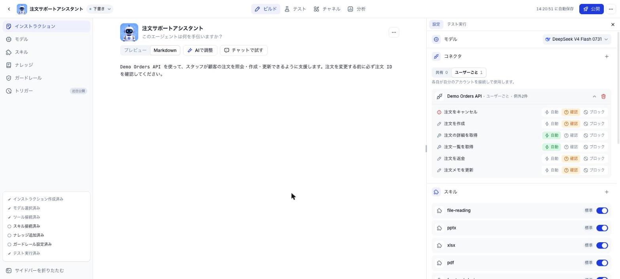
Task: Click the agent robot avatar in header
Action: [x=22, y=9]
